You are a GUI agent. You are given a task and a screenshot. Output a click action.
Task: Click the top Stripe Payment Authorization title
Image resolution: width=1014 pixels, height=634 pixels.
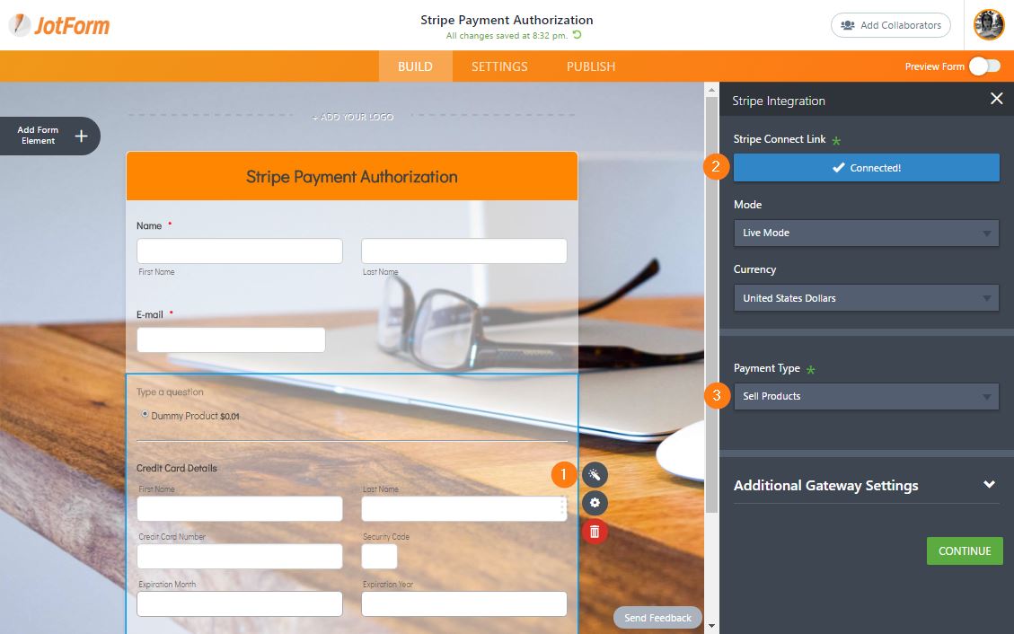tap(507, 20)
